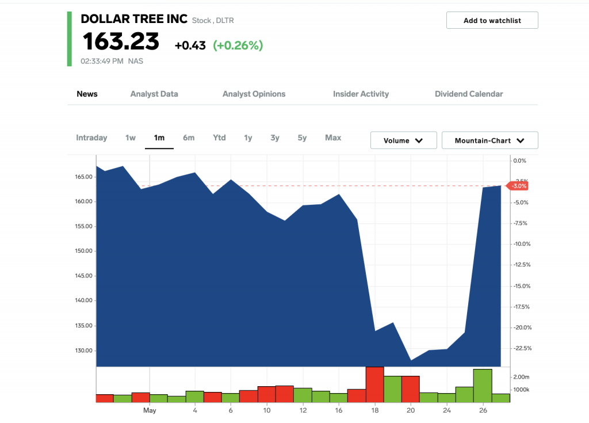This screenshot has height=423, width=589.
Task: Click the May date axis label
Action: coord(150,410)
